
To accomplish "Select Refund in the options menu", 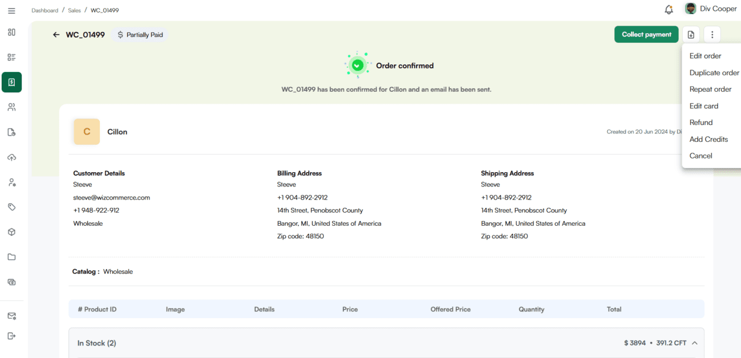I will 701,123.
